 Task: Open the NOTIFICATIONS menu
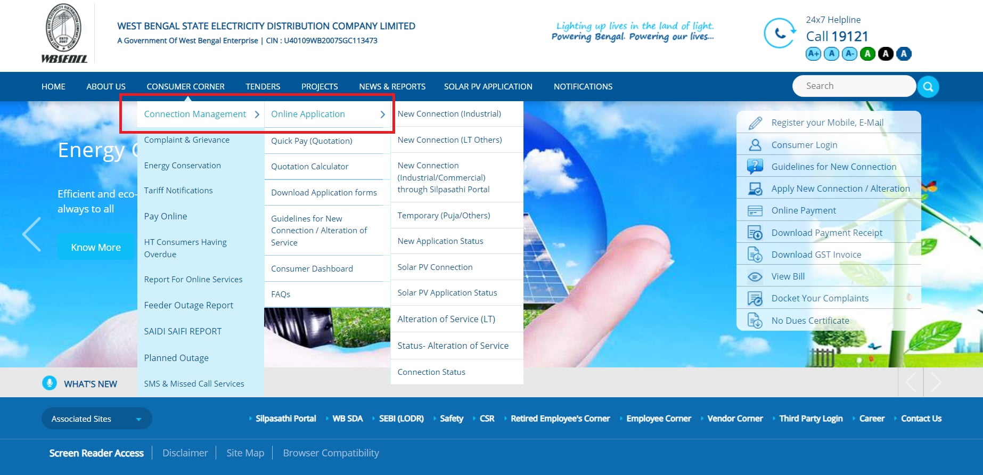583,86
